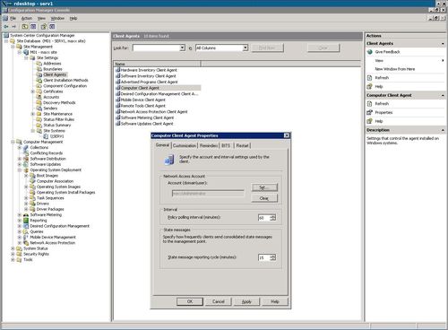Click the policy polling interval spinner arrows
The image size is (448, 330).
pos(272,218)
